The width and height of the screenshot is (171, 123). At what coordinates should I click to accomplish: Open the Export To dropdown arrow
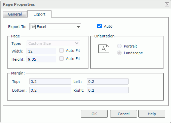point(78,27)
